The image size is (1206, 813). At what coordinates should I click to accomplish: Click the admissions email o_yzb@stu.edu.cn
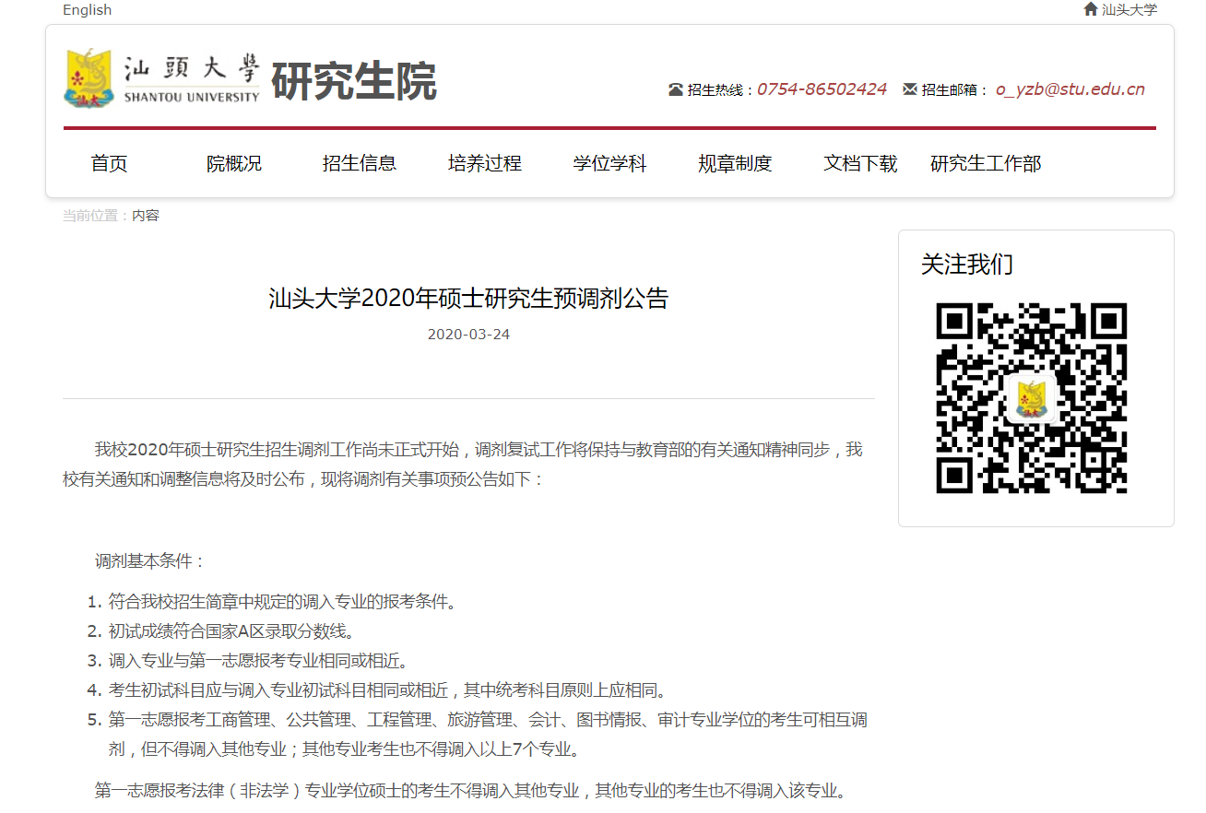pos(1070,89)
